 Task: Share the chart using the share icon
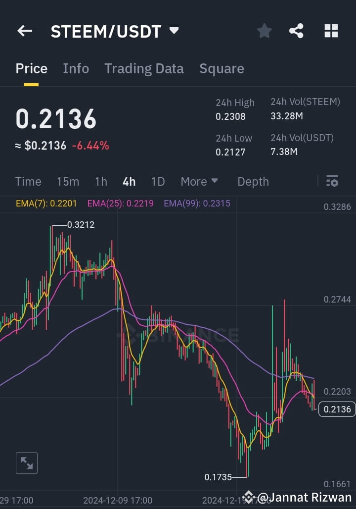pyautogui.click(x=296, y=31)
